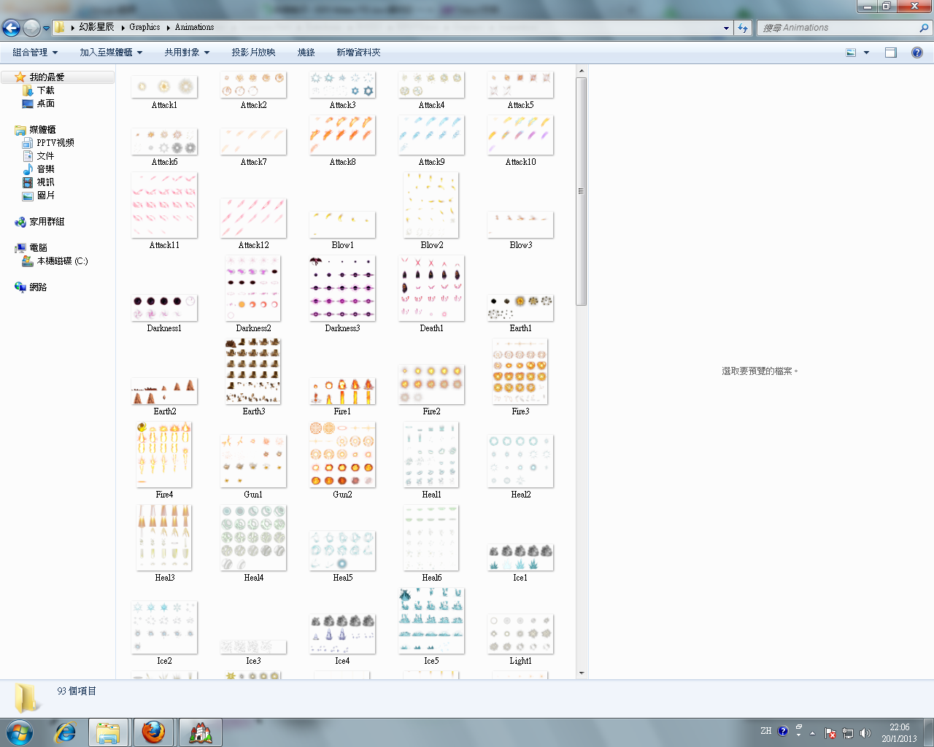Viewport: 934px width, 747px height.
Task: Click the network icon in system tray
Action: point(848,733)
